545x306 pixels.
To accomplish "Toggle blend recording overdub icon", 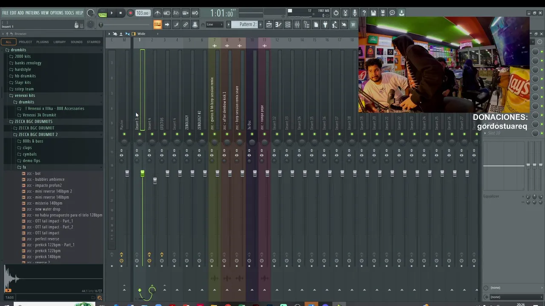I will click(x=186, y=13).
